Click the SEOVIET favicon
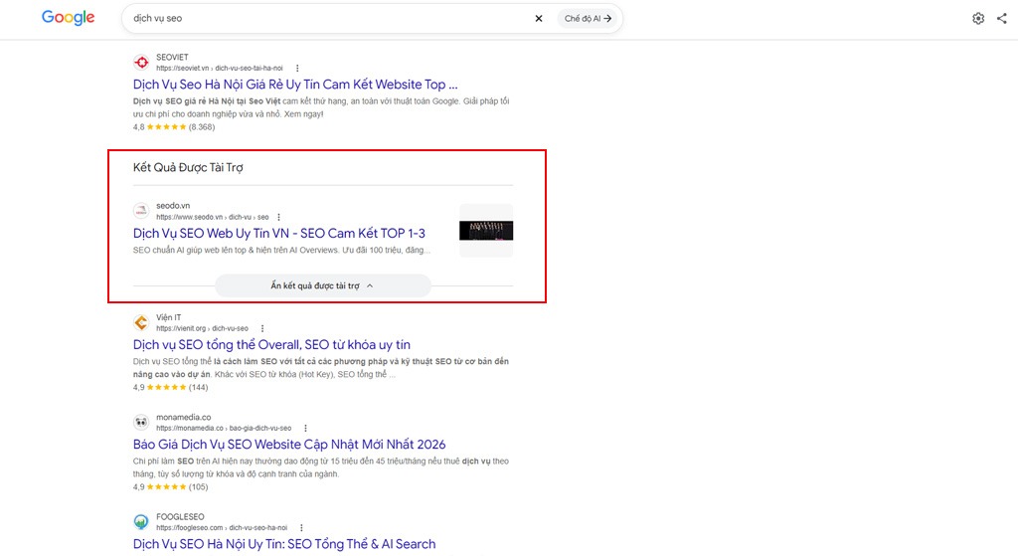The height and width of the screenshot is (556, 1018). pyautogui.click(x=141, y=63)
